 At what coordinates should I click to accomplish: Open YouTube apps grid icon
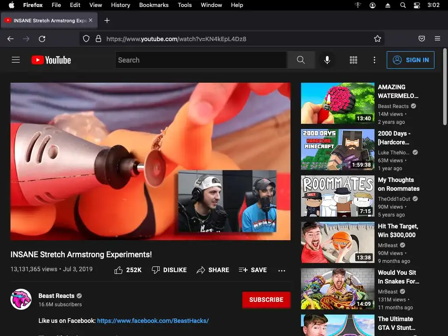pyautogui.click(x=353, y=60)
